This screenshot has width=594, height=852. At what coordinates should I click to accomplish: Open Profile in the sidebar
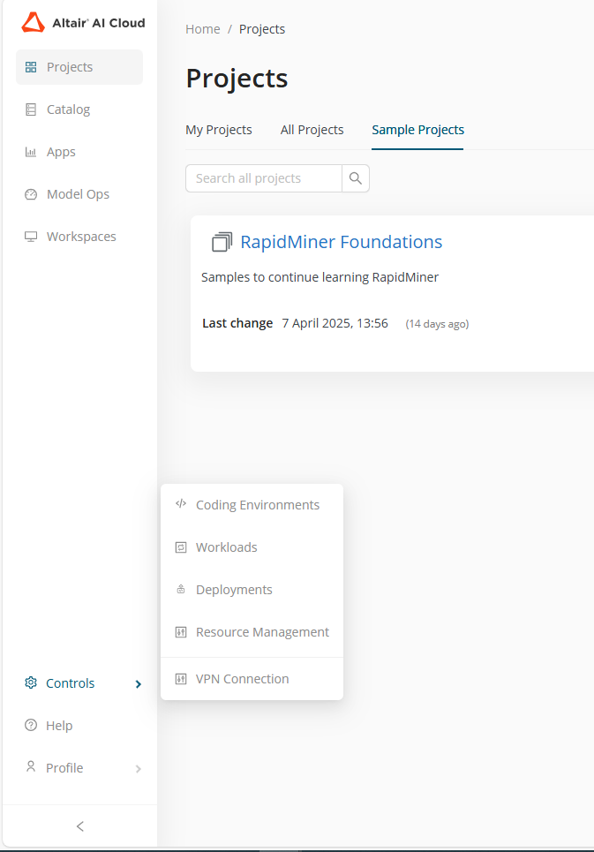point(79,768)
